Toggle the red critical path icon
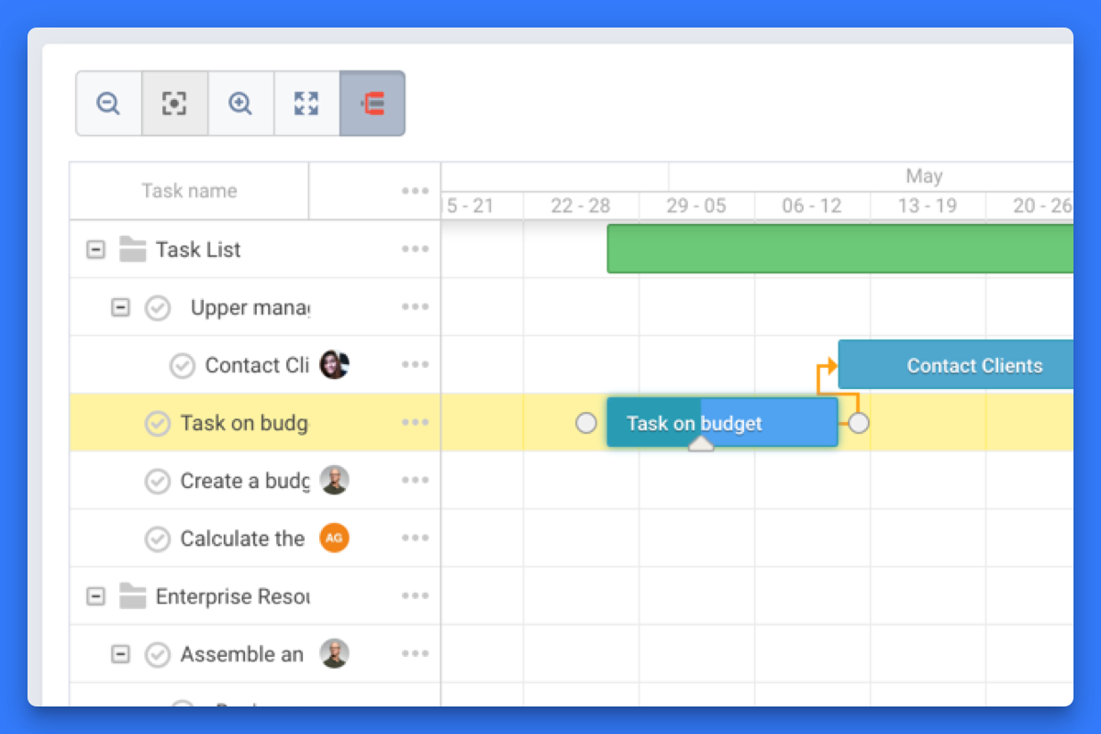 [373, 104]
